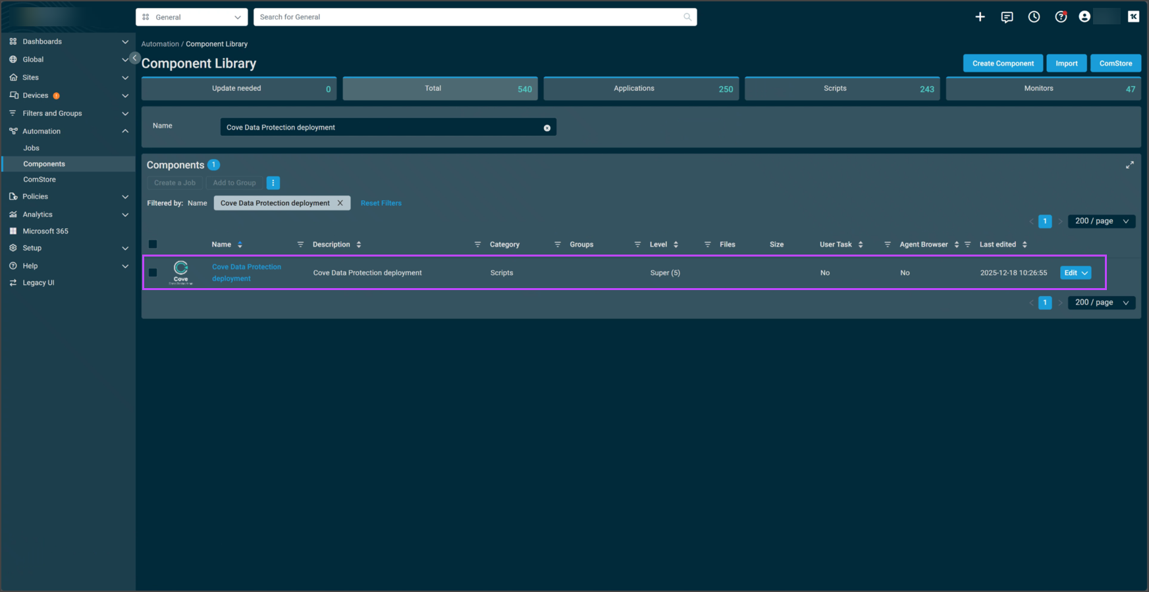Remove the Cove Data Protection filter chip

[x=340, y=203]
